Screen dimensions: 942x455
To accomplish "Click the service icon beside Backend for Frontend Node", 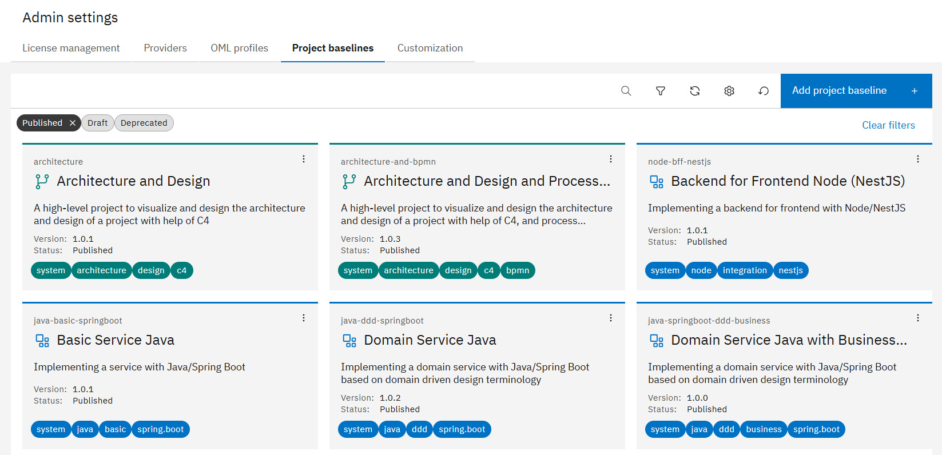I will click(657, 182).
